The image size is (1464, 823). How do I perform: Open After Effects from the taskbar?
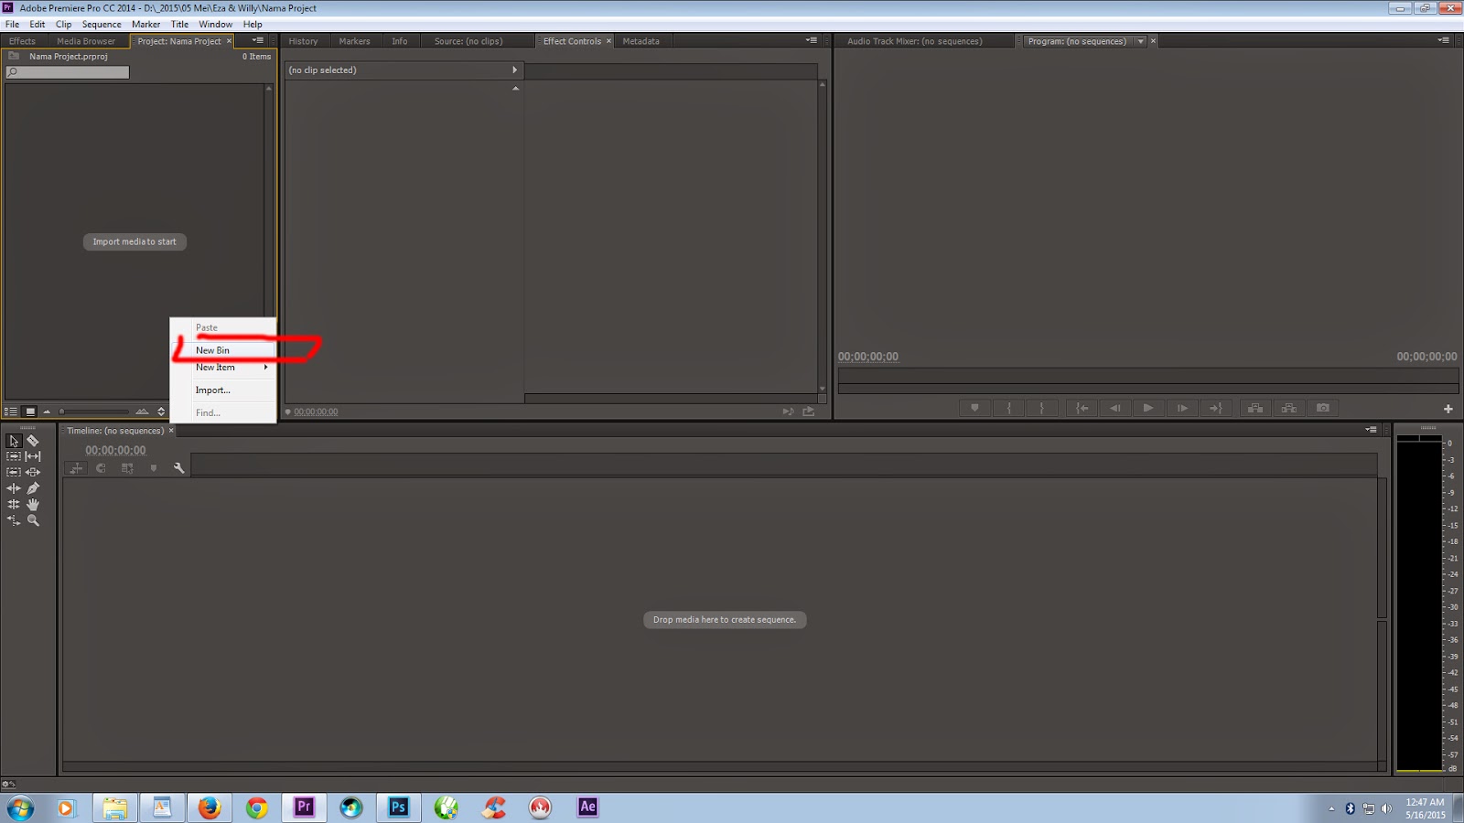(x=587, y=807)
